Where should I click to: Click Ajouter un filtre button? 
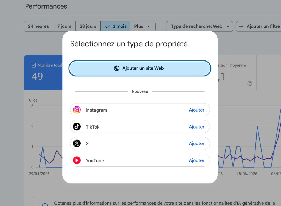click(258, 26)
